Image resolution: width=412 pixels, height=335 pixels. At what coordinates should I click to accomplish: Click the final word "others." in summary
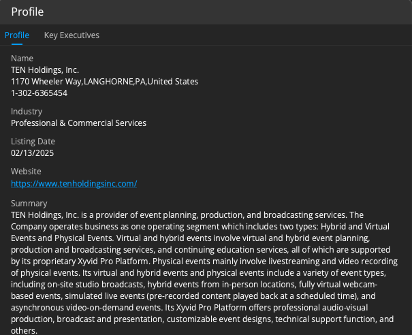coord(24,330)
